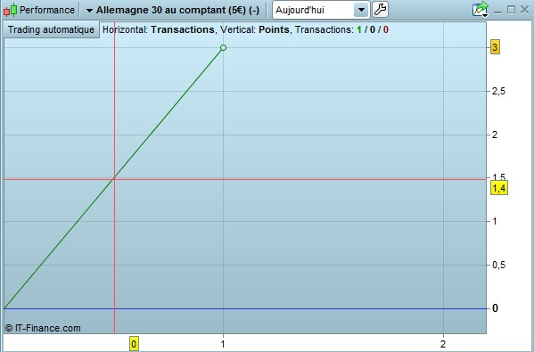534x352 pixels.
Task: Click the Horizontal: Transactions label
Action: 159,29
